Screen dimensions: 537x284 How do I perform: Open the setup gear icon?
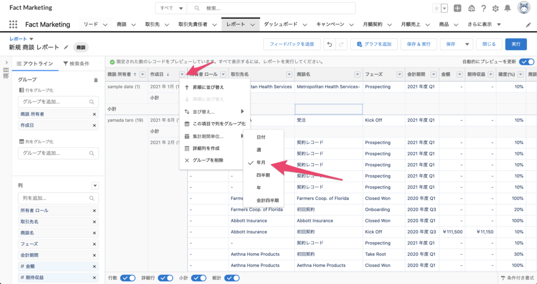496,8
